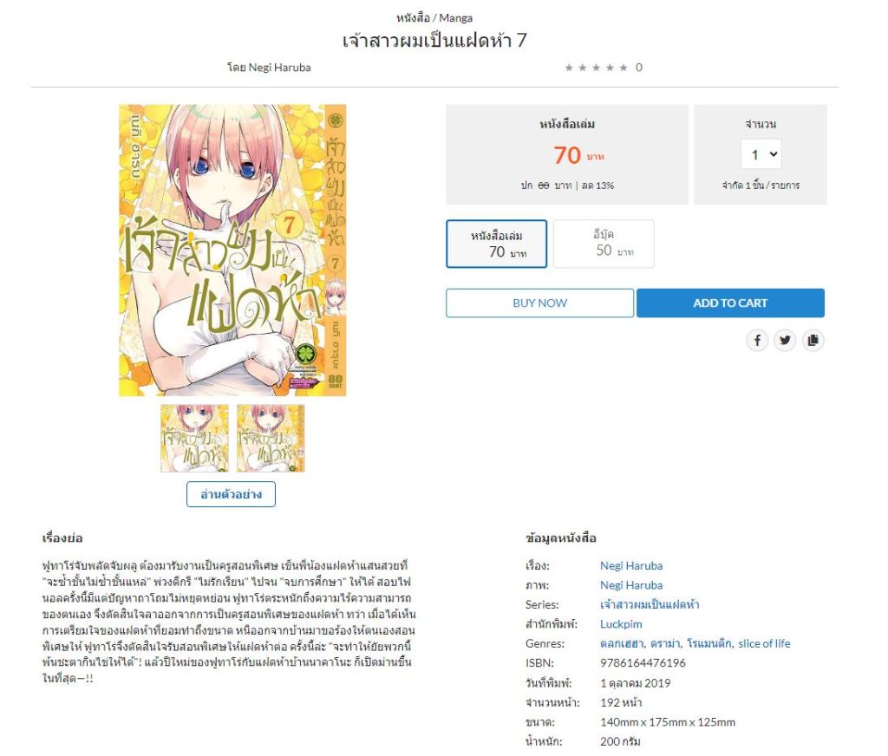
Task: Open the quantity dropdown
Action: coord(761,154)
